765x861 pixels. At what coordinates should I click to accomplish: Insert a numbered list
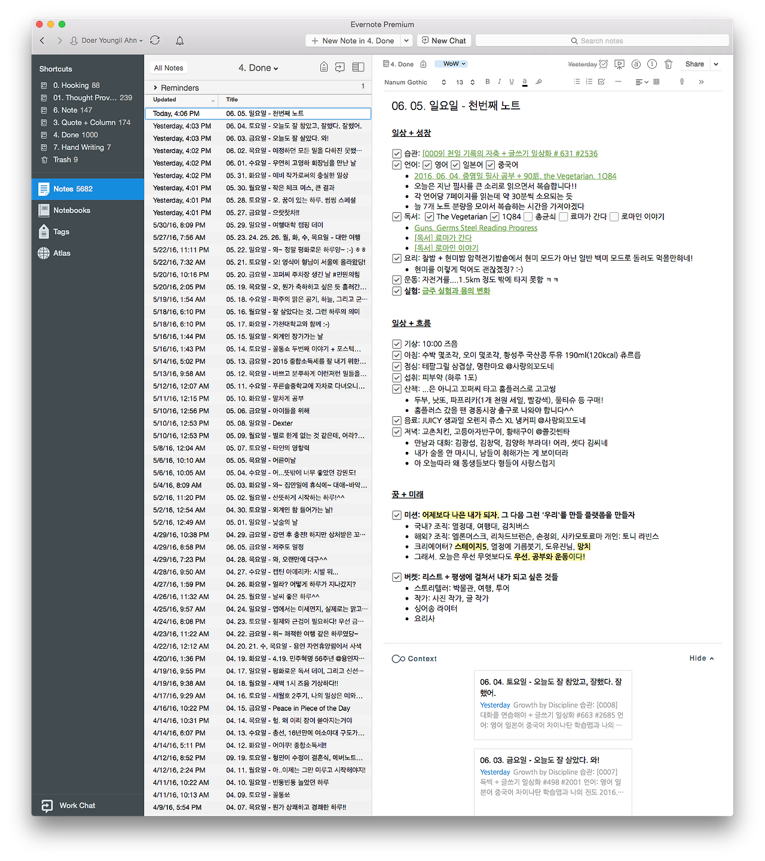589,82
